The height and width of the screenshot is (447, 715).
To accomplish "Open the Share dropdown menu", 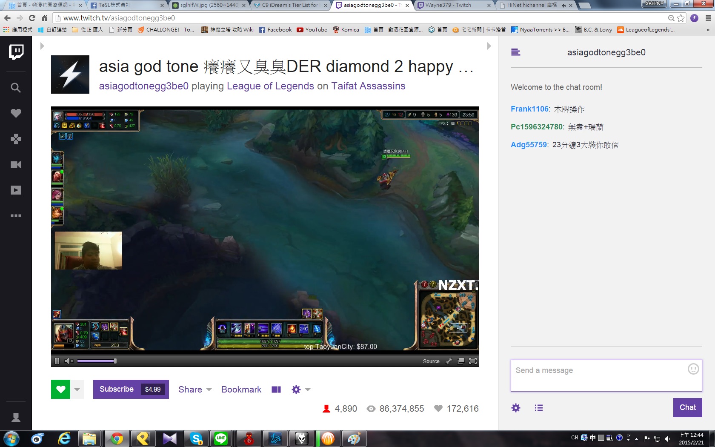I will coord(194,390).
